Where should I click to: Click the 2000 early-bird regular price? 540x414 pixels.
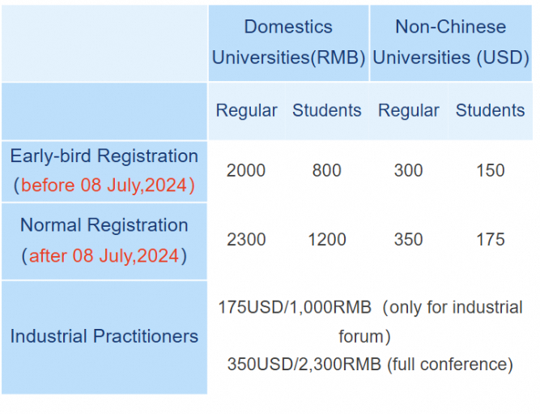(246, 171)
